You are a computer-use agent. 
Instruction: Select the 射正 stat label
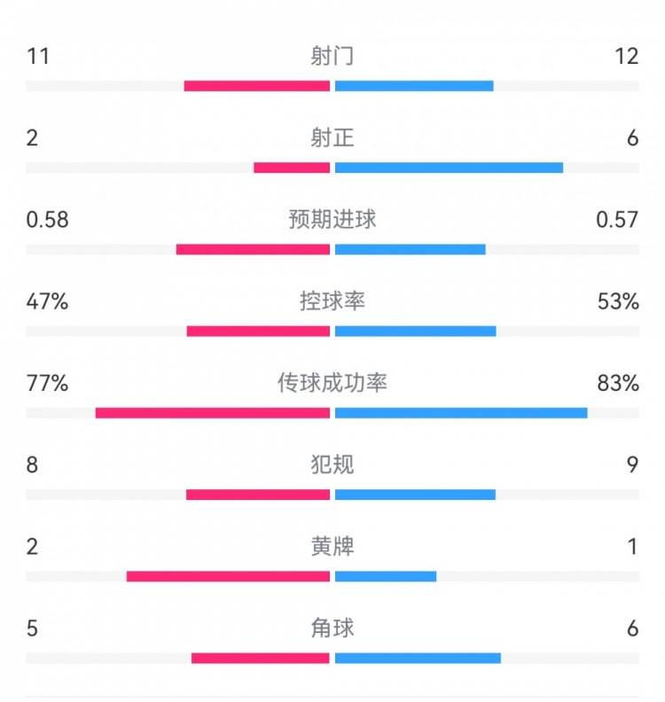click(x=332, y=138)
